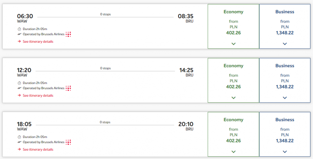
Task: Click Brussels Airlines logo on 12:20 flight
Action: [x=68, y=88]
